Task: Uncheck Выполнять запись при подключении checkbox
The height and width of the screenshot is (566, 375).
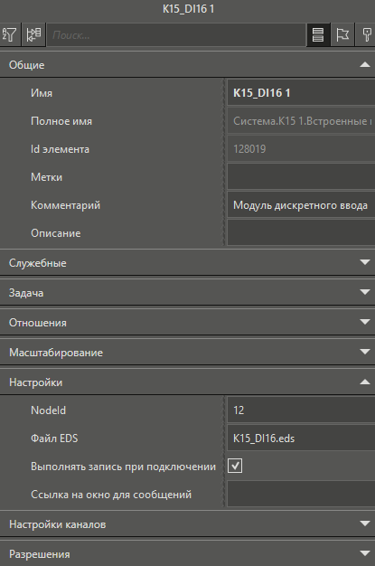Action: [x=235, y=466]
